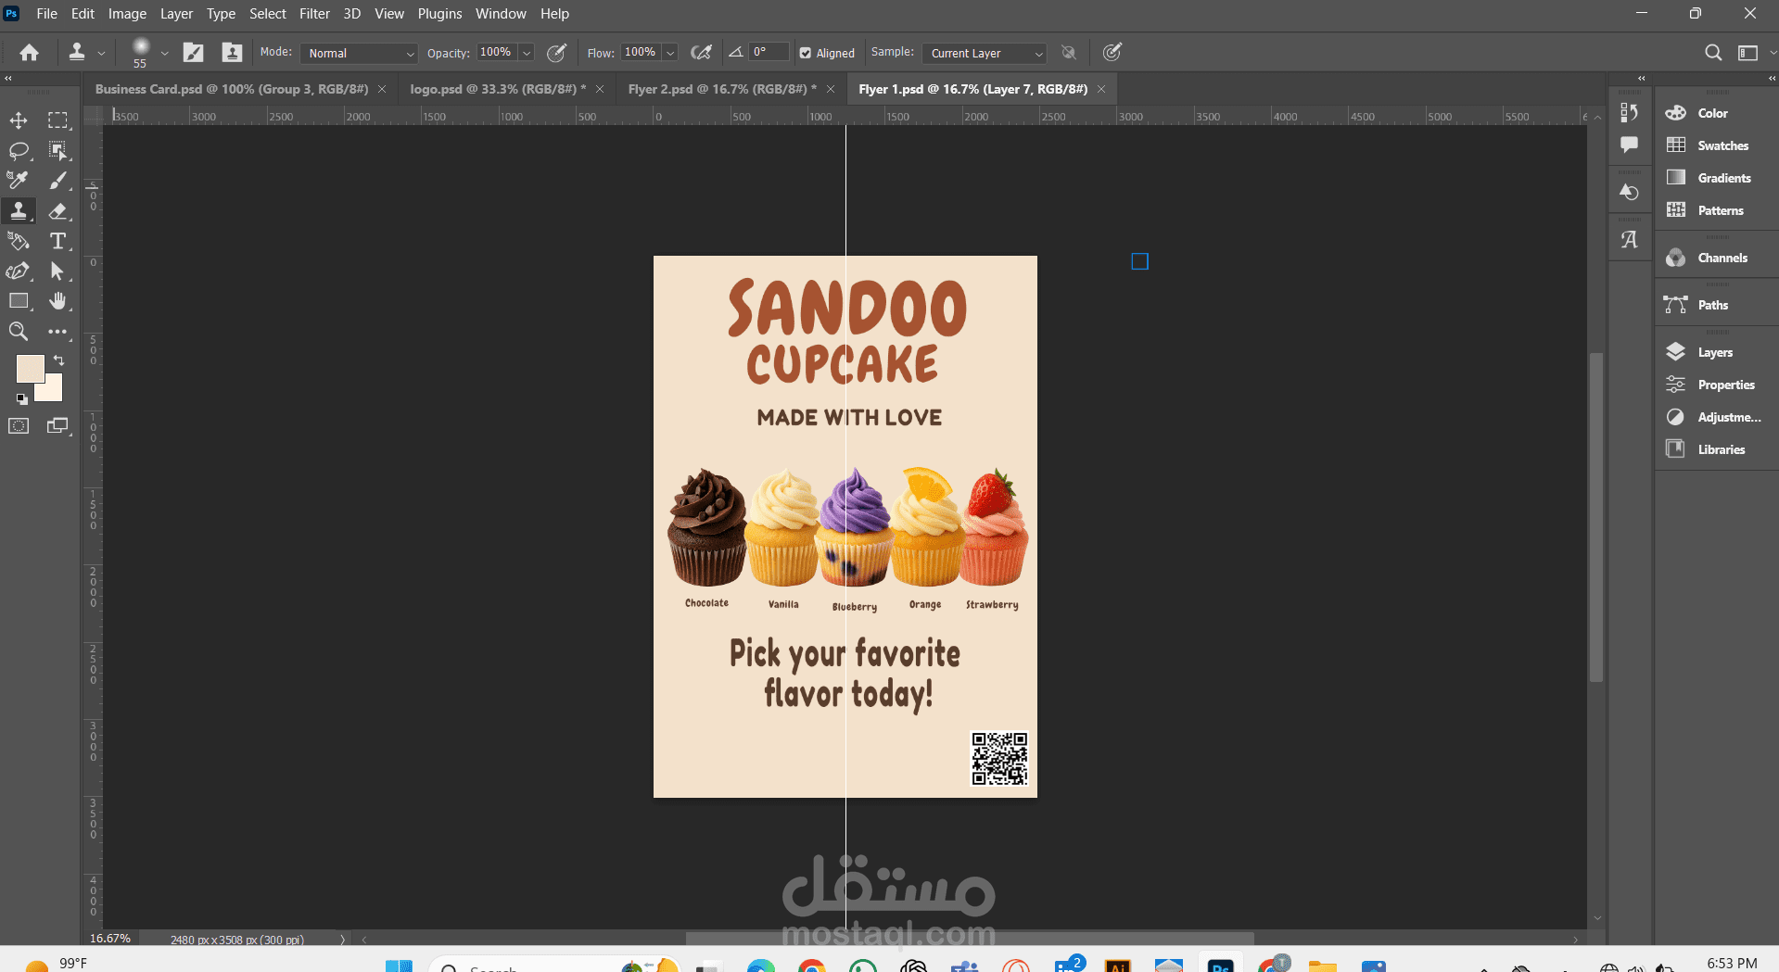1779x972 pixels.
Task: Expand the status bar info arrow
Action: [x=342, y=940]
